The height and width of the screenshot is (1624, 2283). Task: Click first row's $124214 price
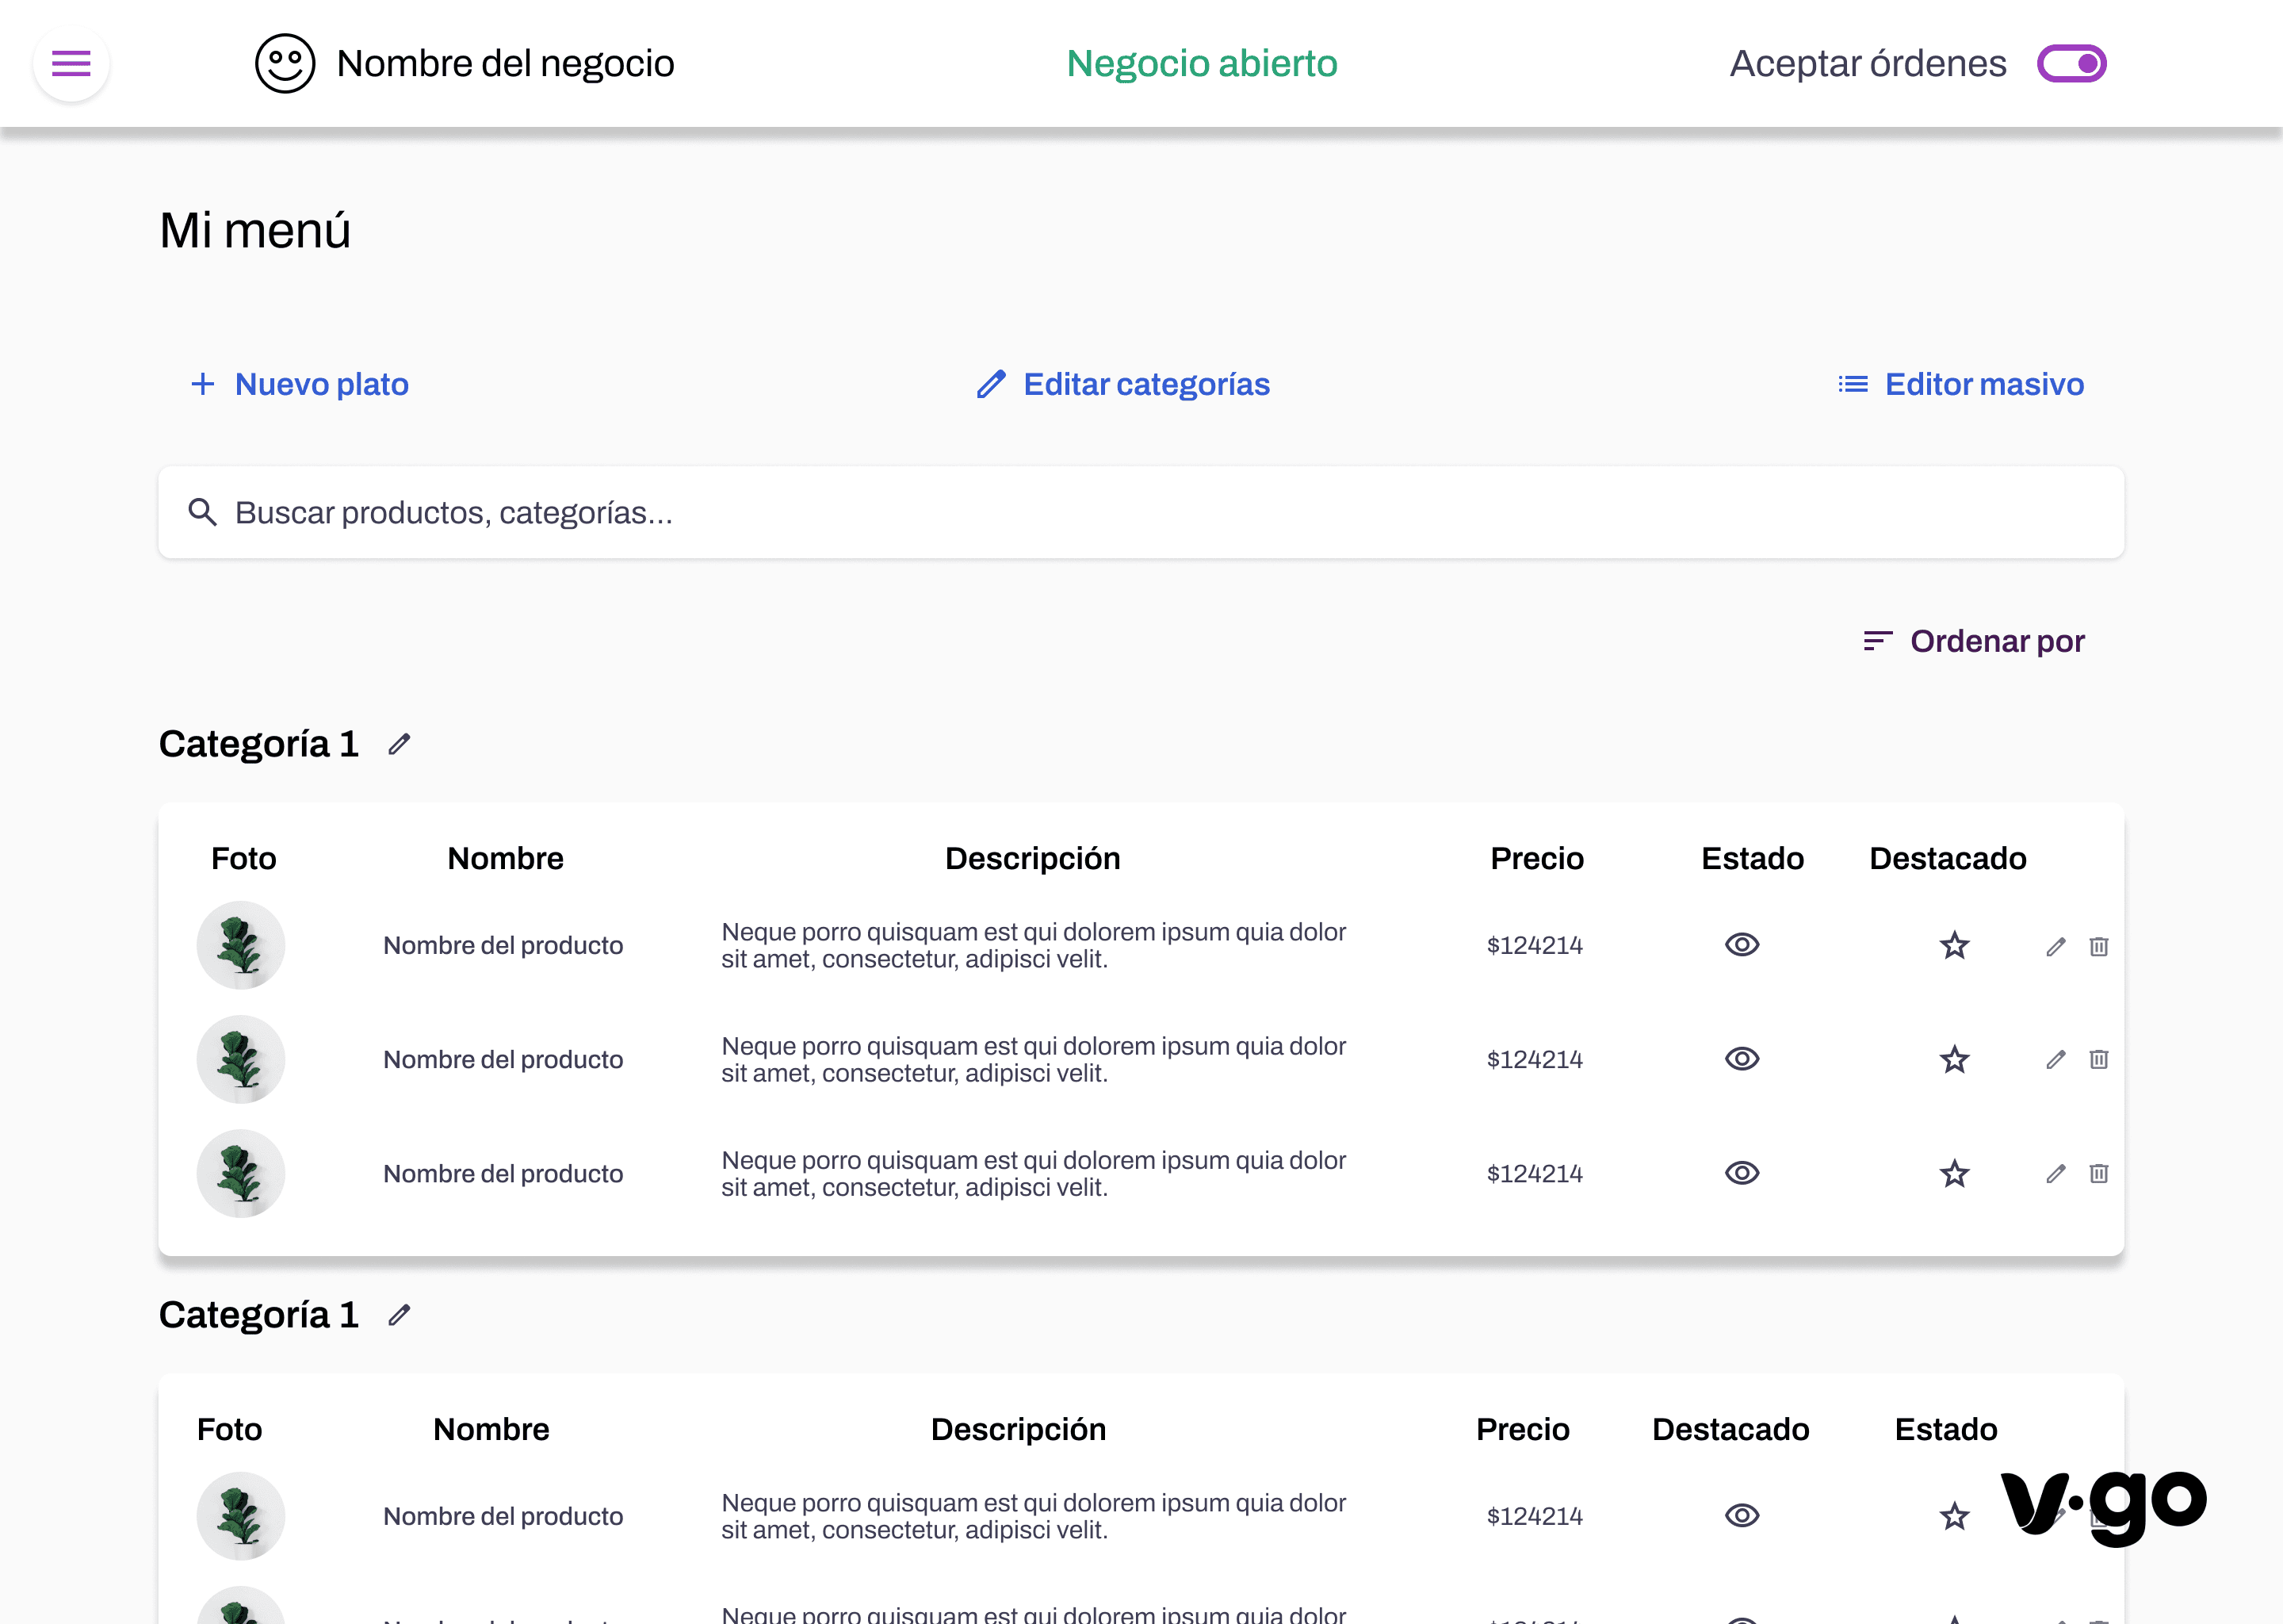[1535, 945]
